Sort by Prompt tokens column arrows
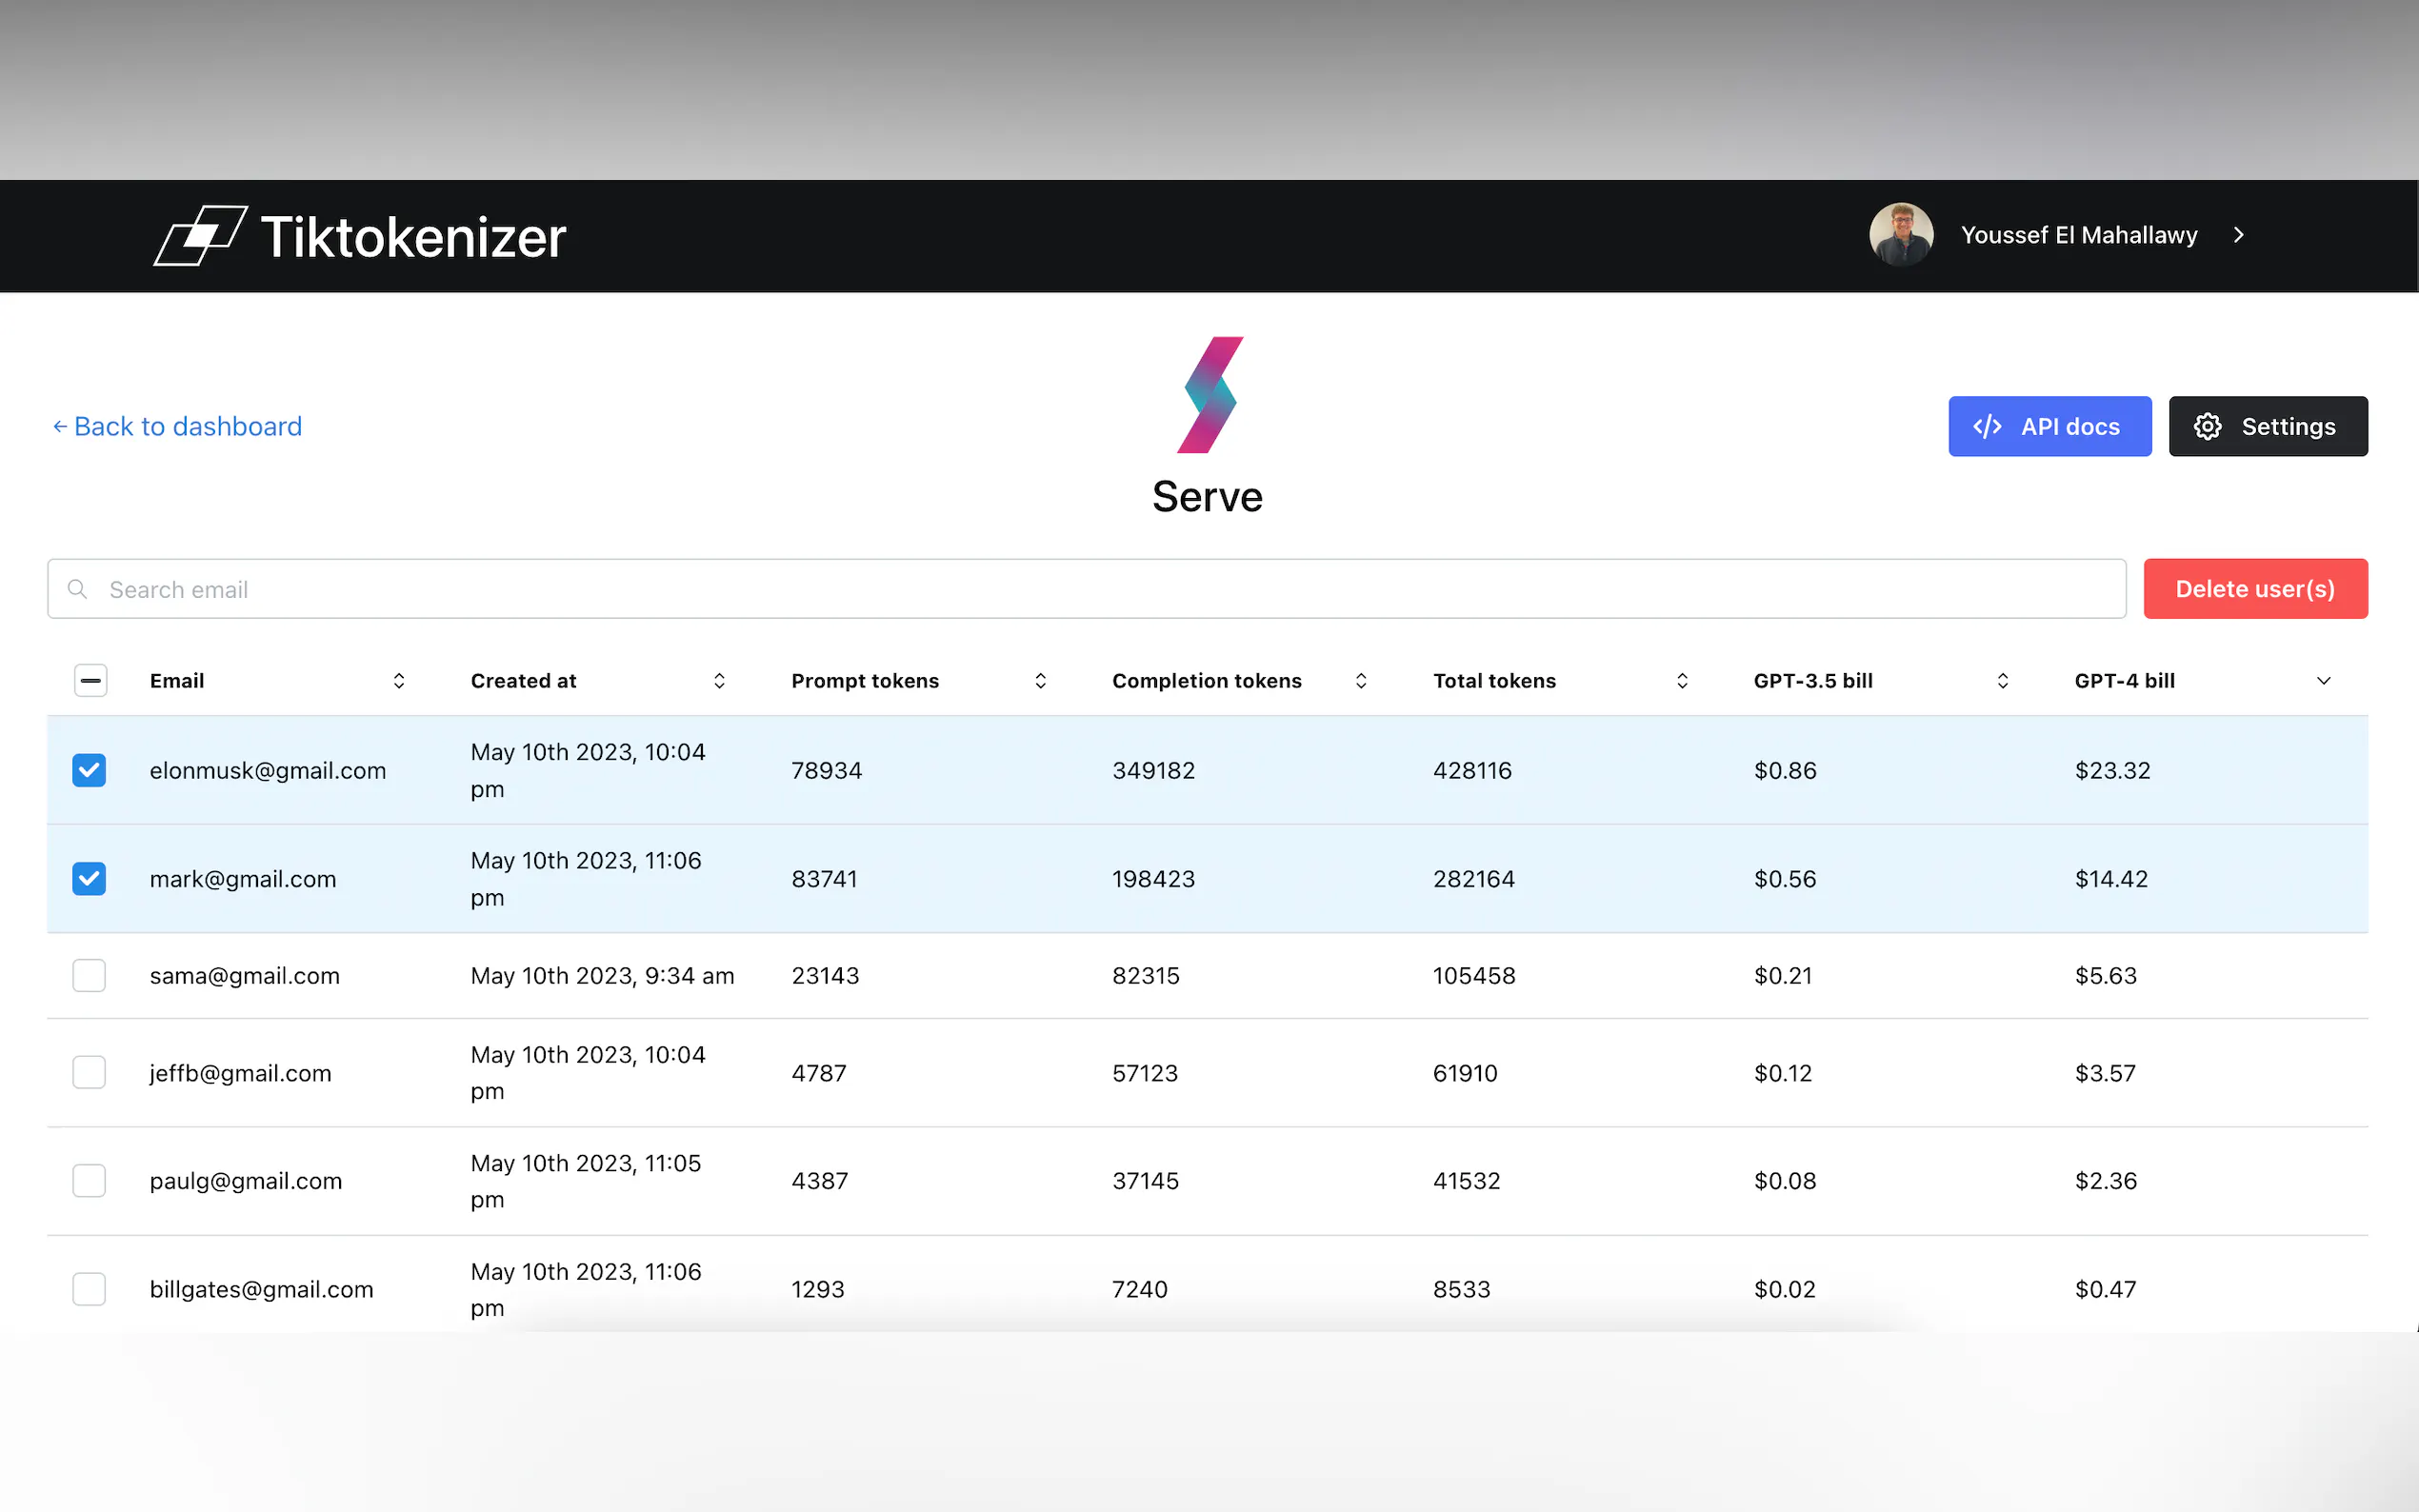The width and height of the screenshot is (2419, 1512). pos(1040,681)
